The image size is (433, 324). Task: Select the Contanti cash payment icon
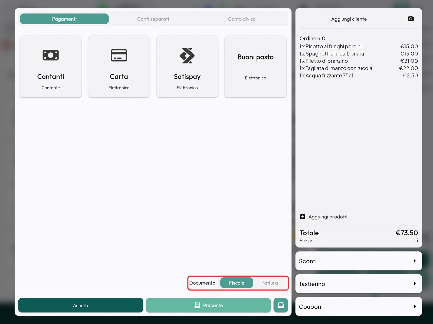click(51, 55)
